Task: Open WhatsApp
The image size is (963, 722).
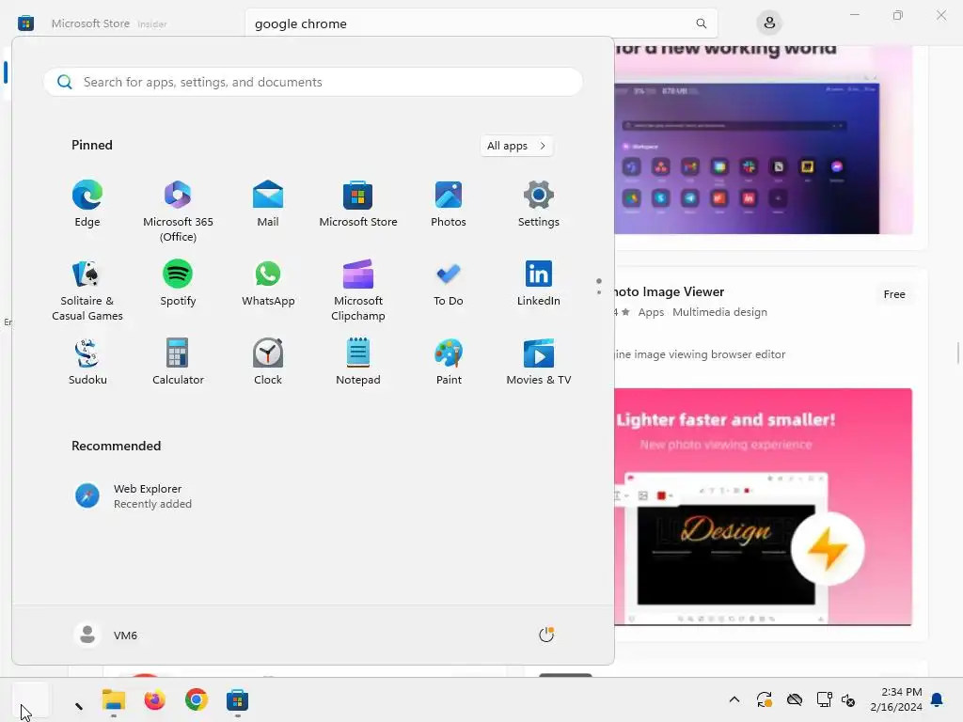Action: 268,284
